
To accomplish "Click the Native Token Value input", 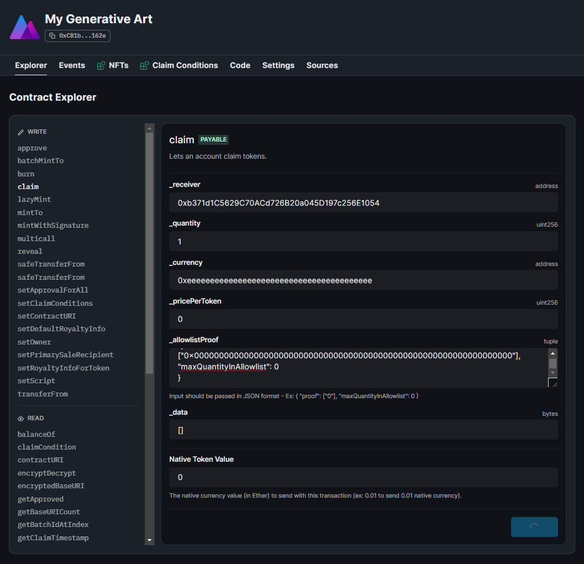I will (x=364, y=477).
